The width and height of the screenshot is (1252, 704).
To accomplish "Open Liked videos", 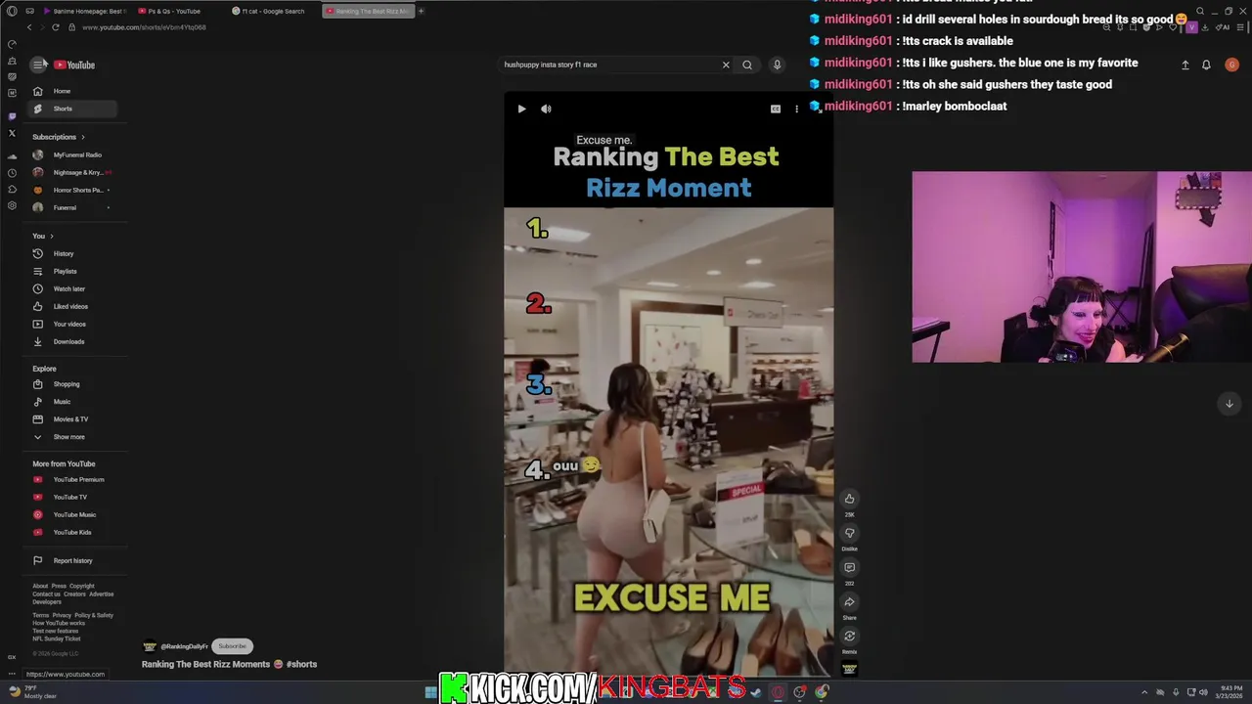I will coord(73,306).
